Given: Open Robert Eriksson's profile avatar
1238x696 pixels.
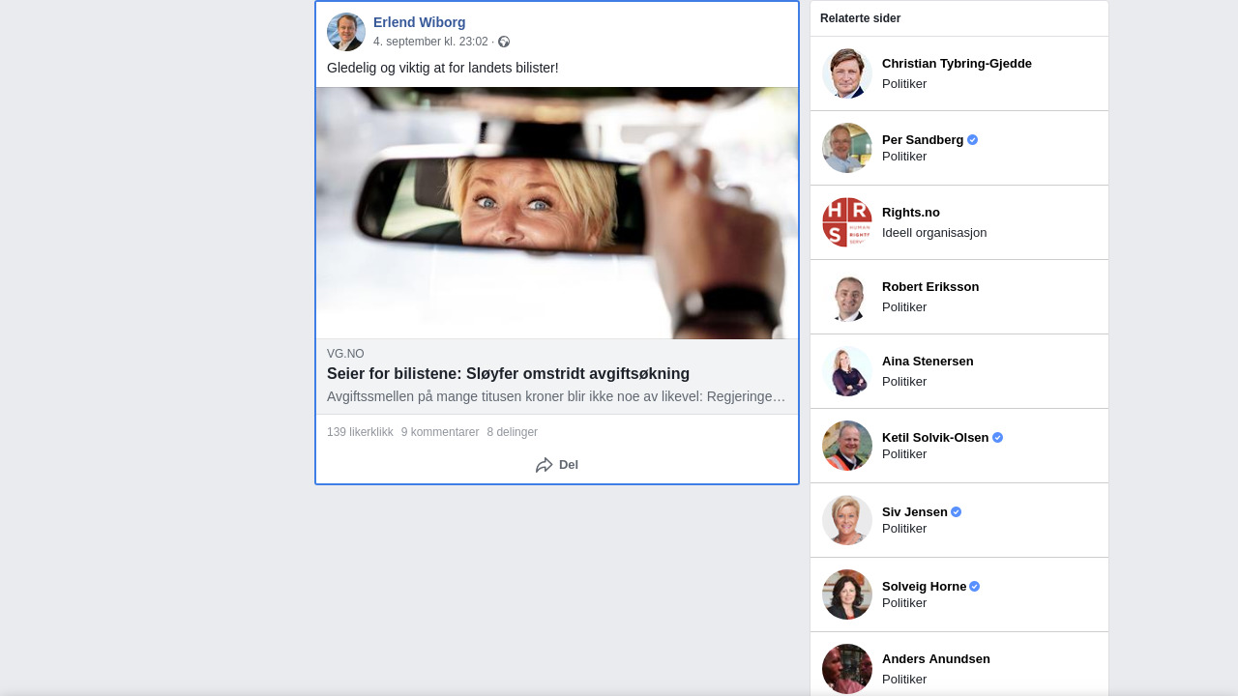Looking at the screenshot, I should point(847,297).
